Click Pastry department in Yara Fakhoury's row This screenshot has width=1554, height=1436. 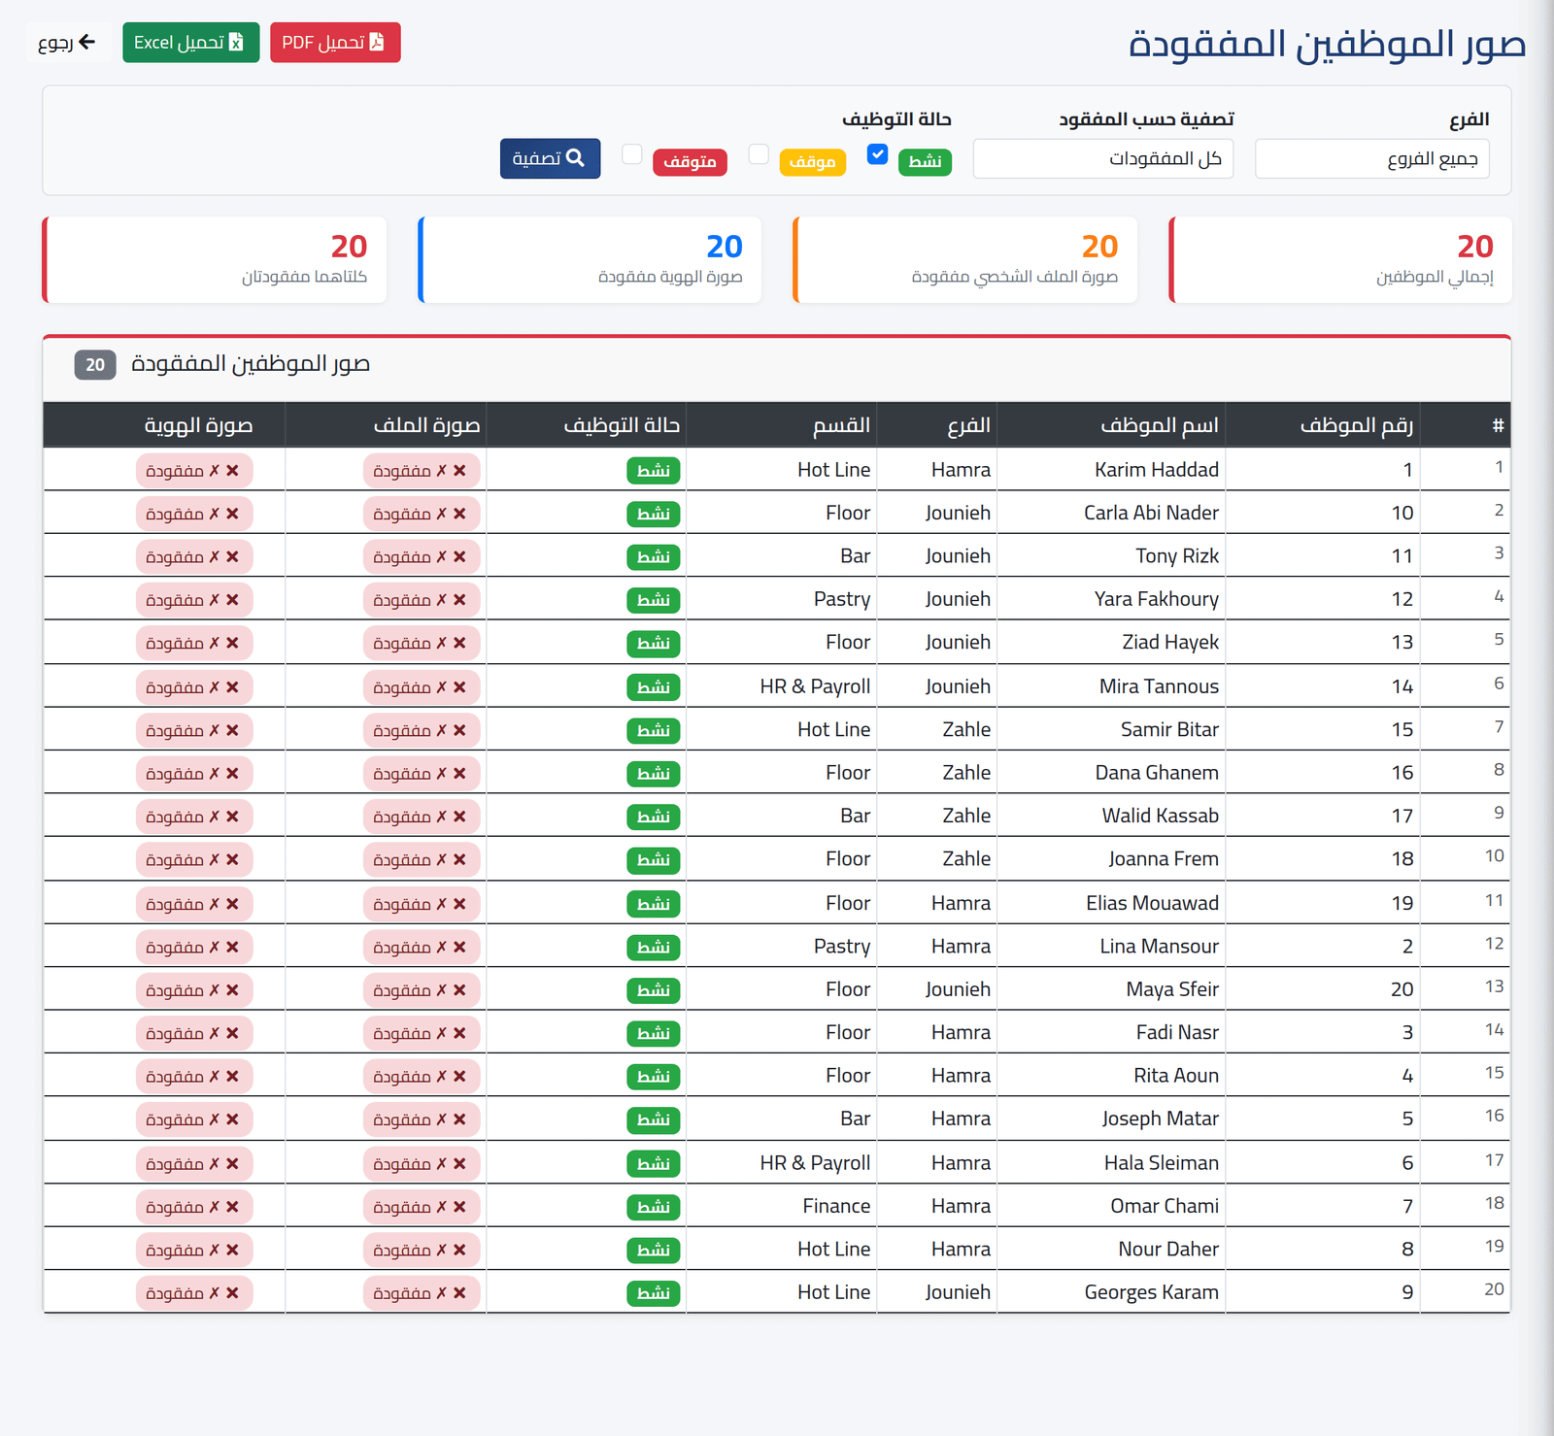(x=842, y=599)
